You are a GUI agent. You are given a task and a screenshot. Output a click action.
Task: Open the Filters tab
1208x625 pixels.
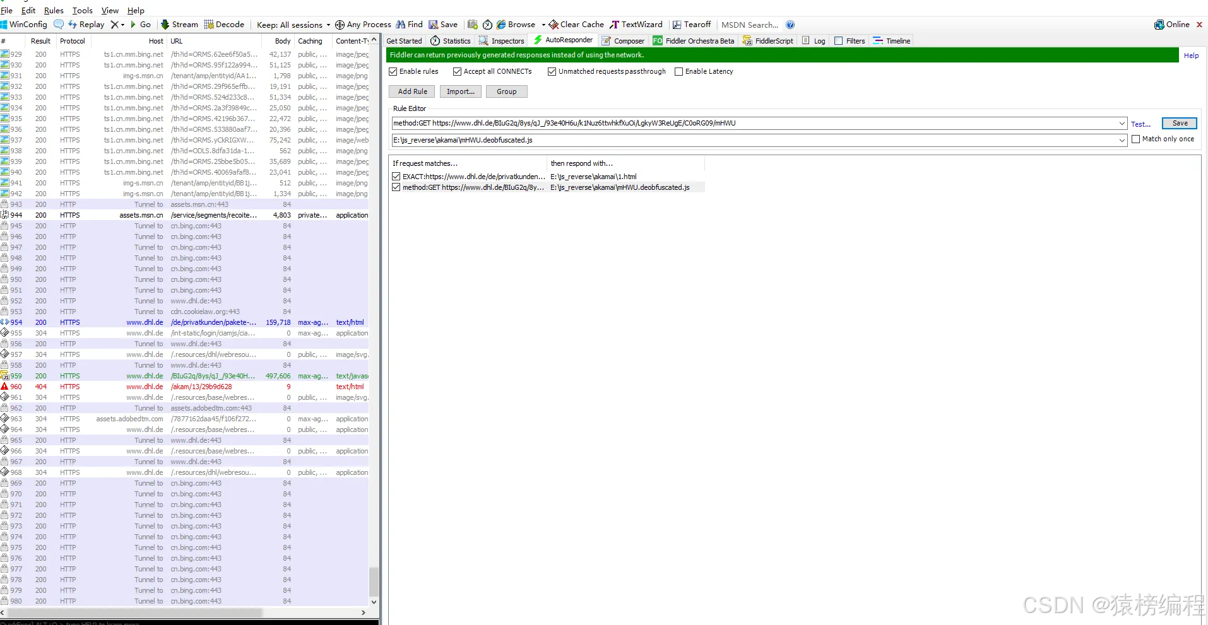coord(850,41)
